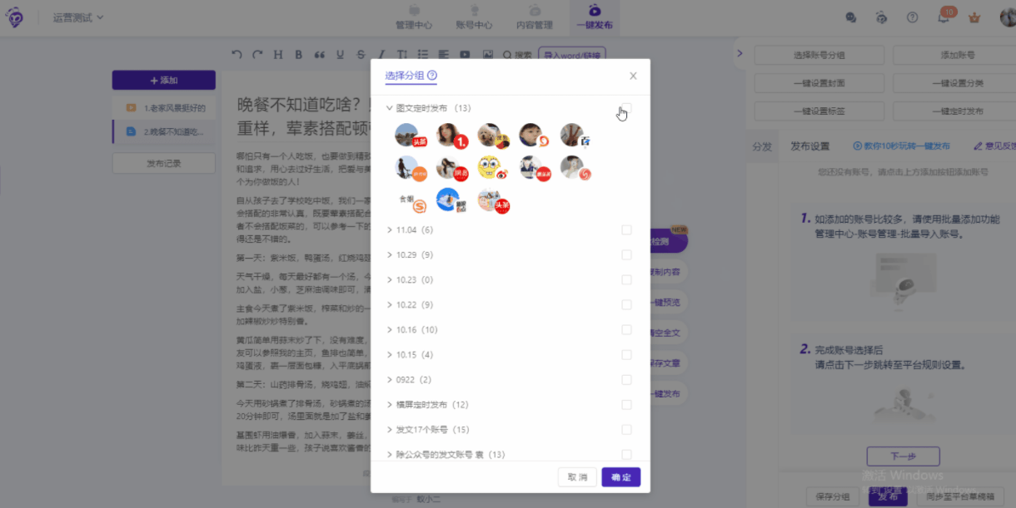Switch to the 账号中心 tab
Viewport: 1016px width, 508px height.
pos(474,18)
